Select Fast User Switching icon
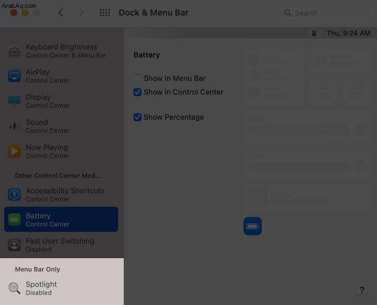The image size is (377, 305). 14,244
